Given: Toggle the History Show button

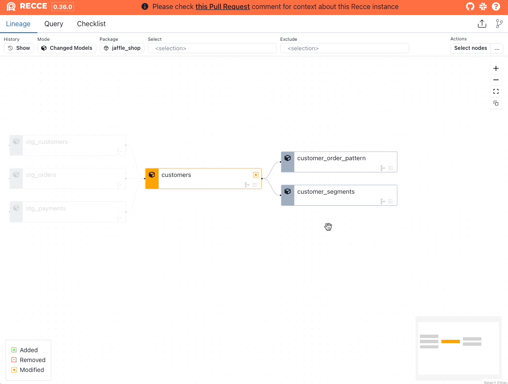Looking at the screenshot, I should (19, 48).
